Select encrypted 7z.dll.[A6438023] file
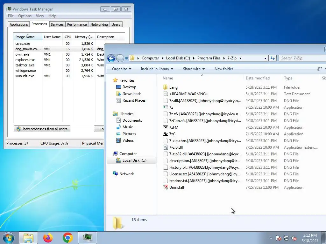326x244 pixels. click(x=205, y=101)
